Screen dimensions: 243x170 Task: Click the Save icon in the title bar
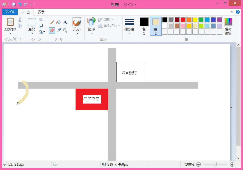[14, 4]
